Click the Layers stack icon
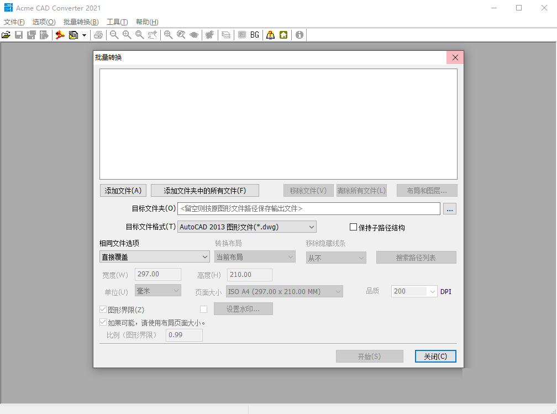 (x=226, y=35)
